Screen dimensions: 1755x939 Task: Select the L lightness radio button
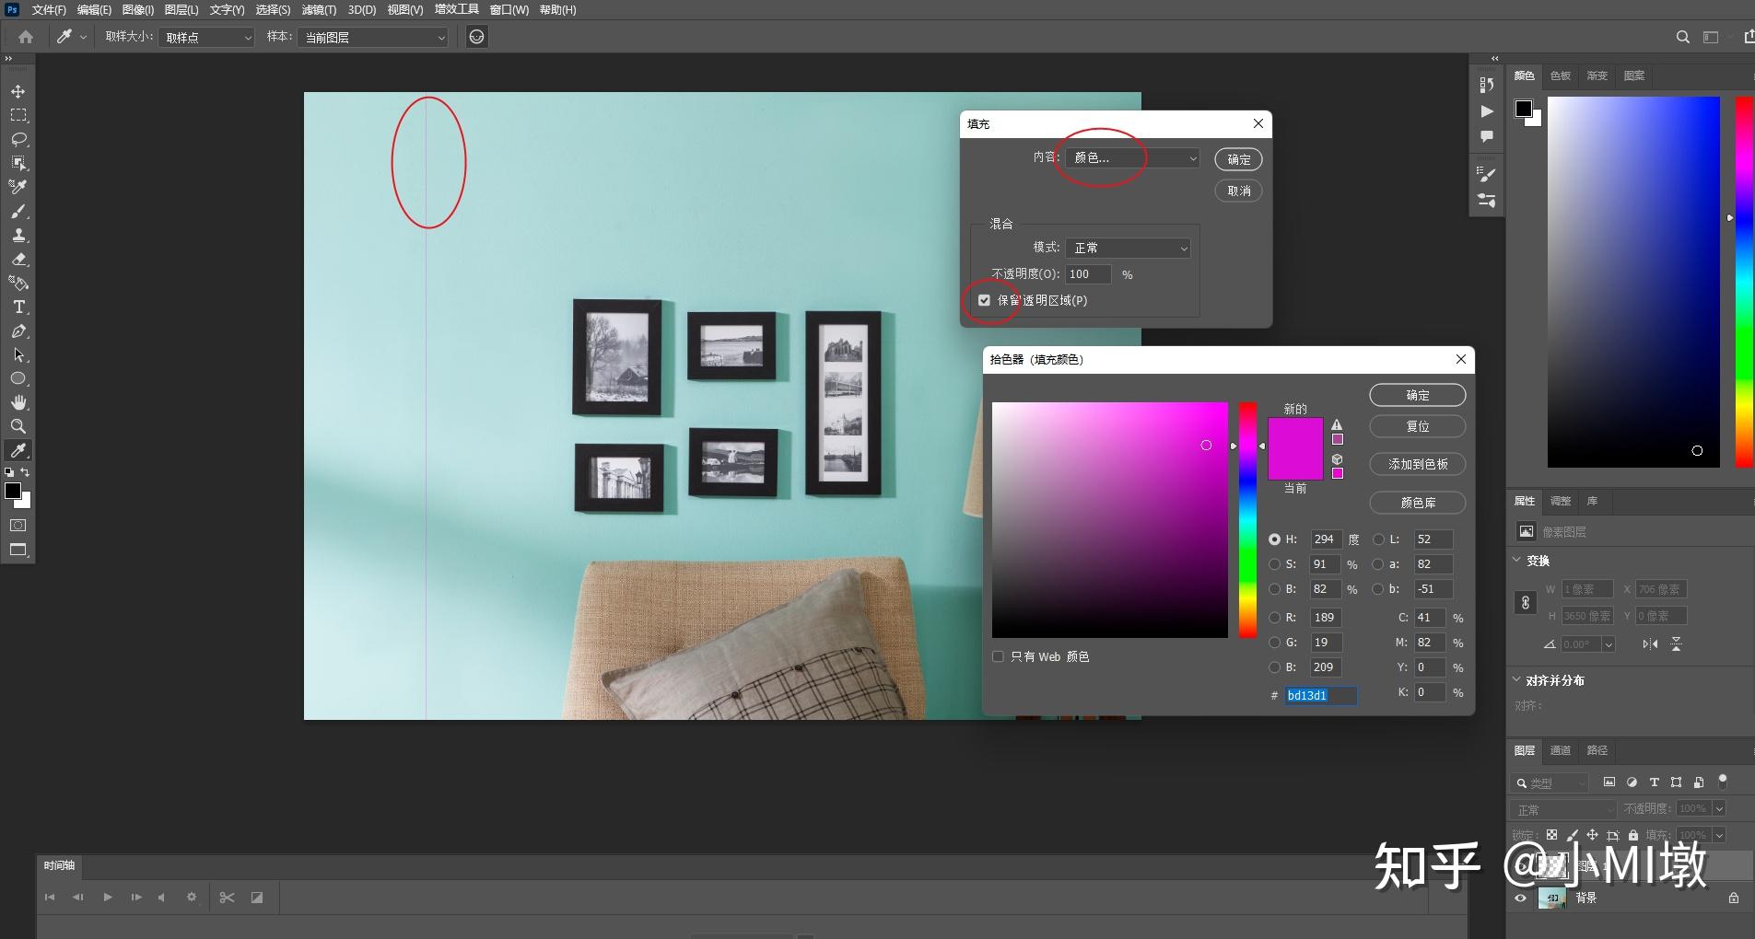pos(1379,539)
